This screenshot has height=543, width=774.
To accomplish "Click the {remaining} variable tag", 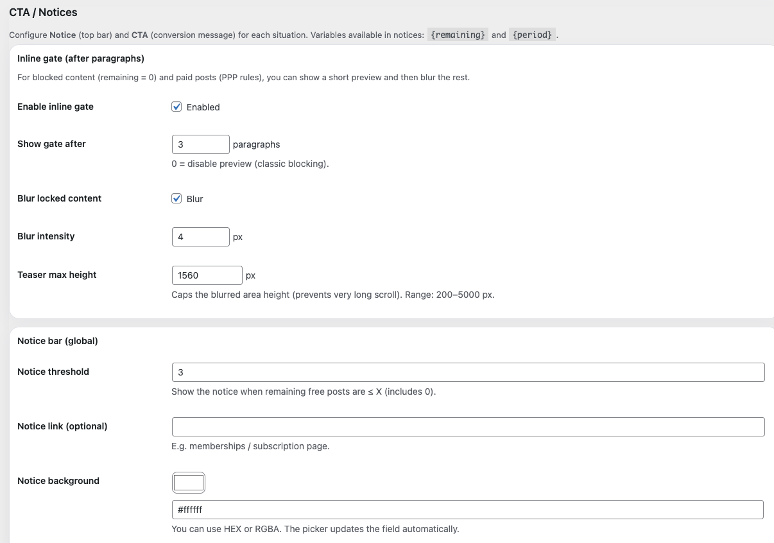I will [x=458, y=35].
